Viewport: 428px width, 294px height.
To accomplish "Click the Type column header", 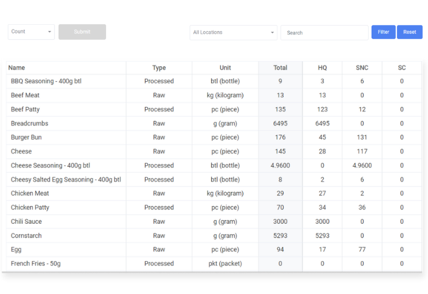I will point(159,68).
